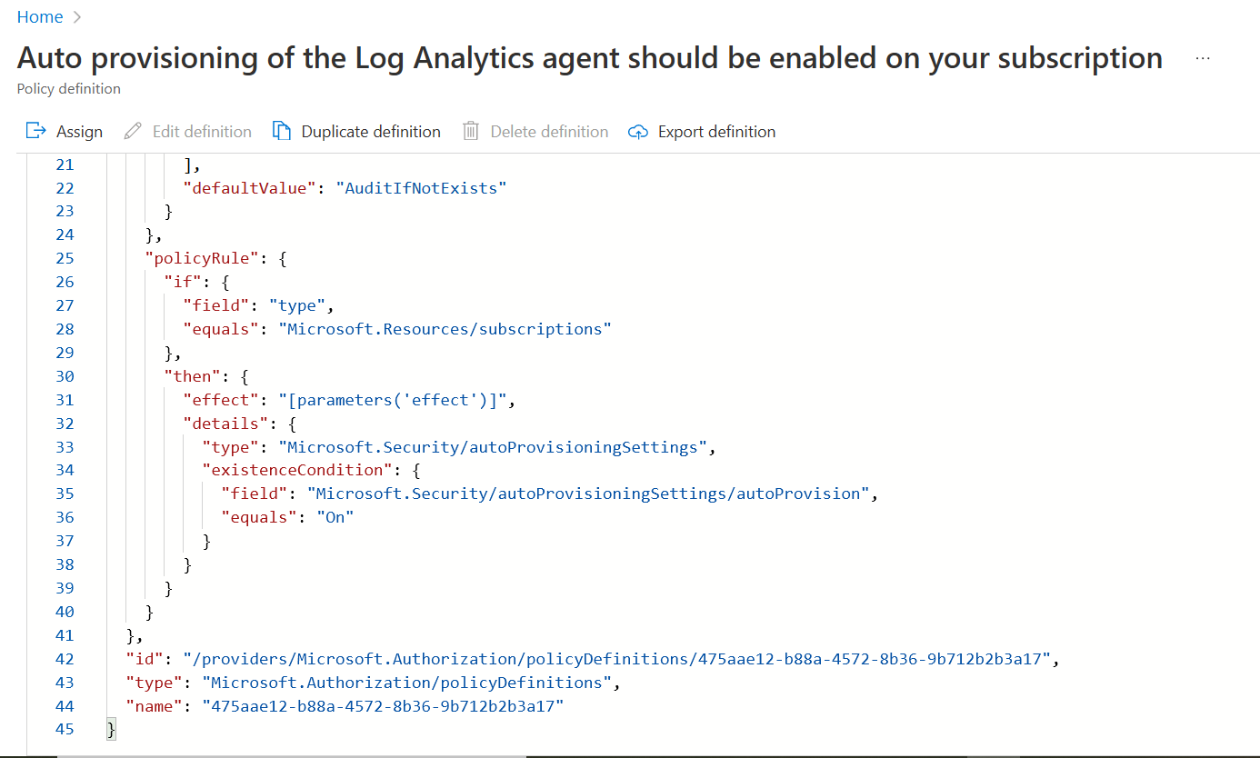Click the Export definition cloud icon
Viewport: 1260px width, 758px height.
pyautogui.click(x=637, y=131)
